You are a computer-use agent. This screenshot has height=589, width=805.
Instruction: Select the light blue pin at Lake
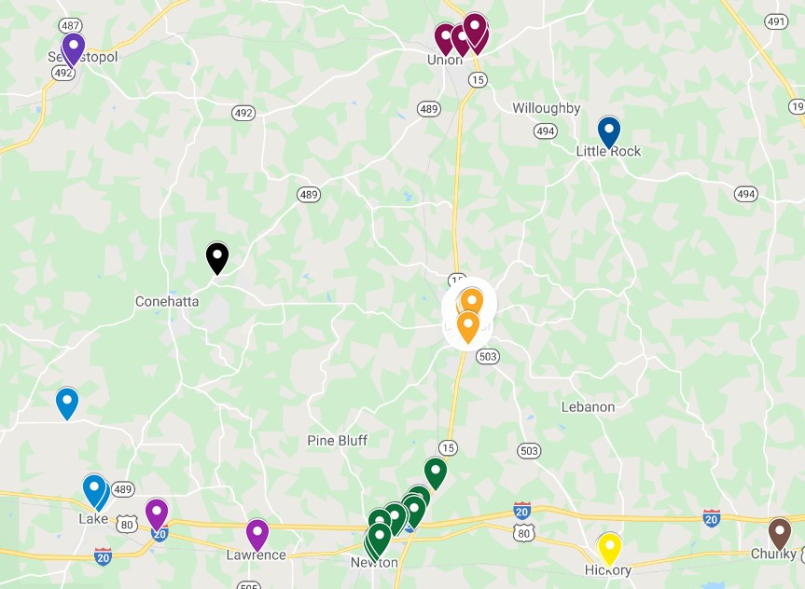[94, 491]
